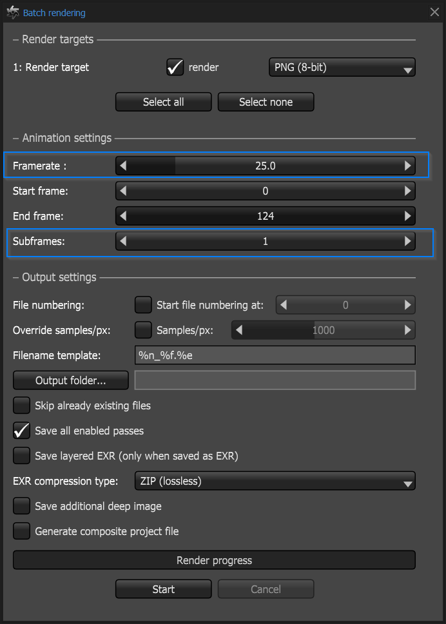Viewport: 446px width, 624px height.
Task: Click the Octane logo in title bar
Action: pos(12,12)
